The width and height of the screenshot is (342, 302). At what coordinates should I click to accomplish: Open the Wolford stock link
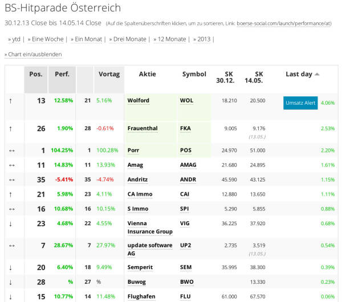pos(139,101)
